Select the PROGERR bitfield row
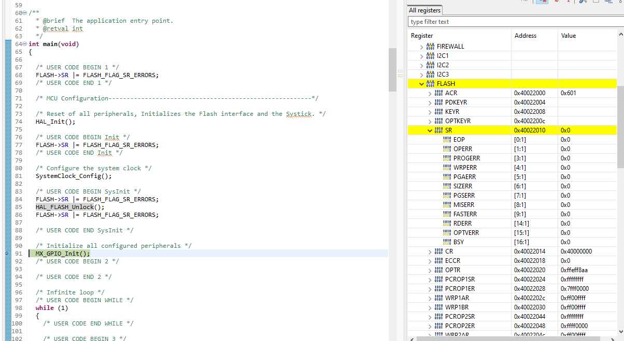The width and height of the screenshot is (624, 341). click(466, 158)
